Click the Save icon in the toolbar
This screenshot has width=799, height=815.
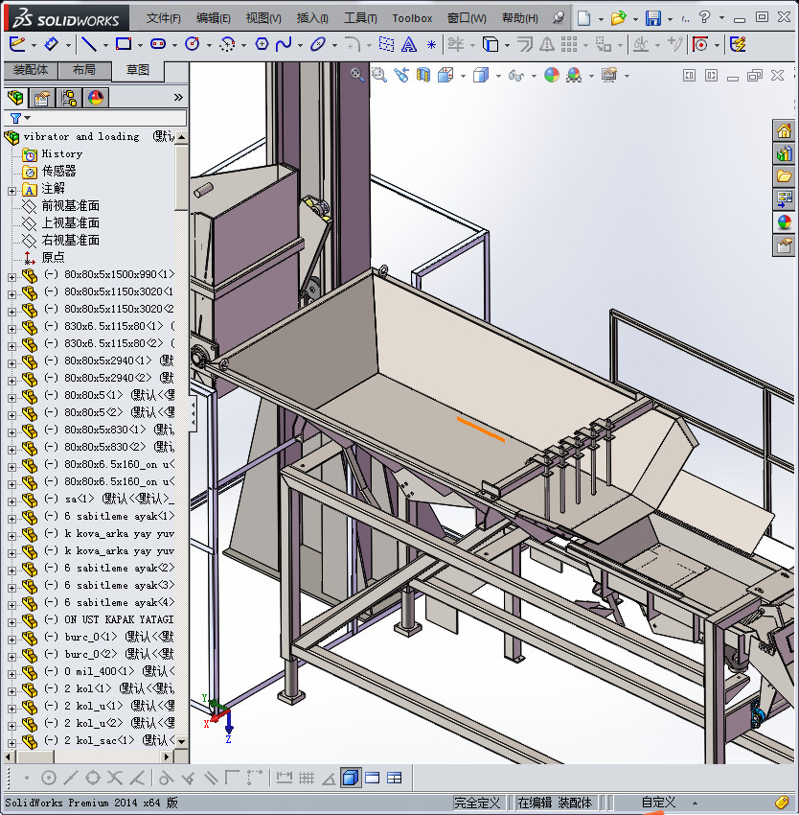click(x=652, y=18)
